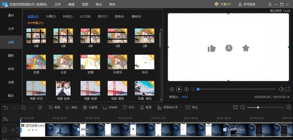Click filter list scrollbar down arrow
The image size is (293, 140).
click(x=161, y=100)
